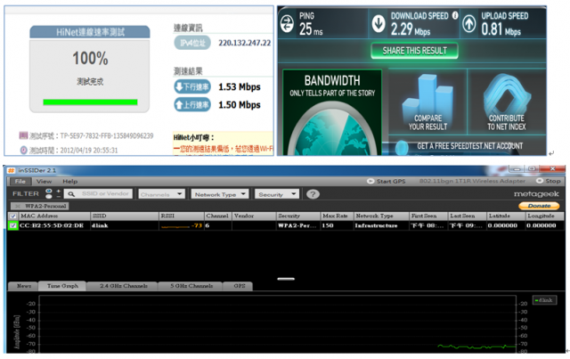Select the MAC address CC:B2:55:5D:02:DE cell
This screenshot has height=359, width=570.
pyautogui.click(x=52, y=225)
